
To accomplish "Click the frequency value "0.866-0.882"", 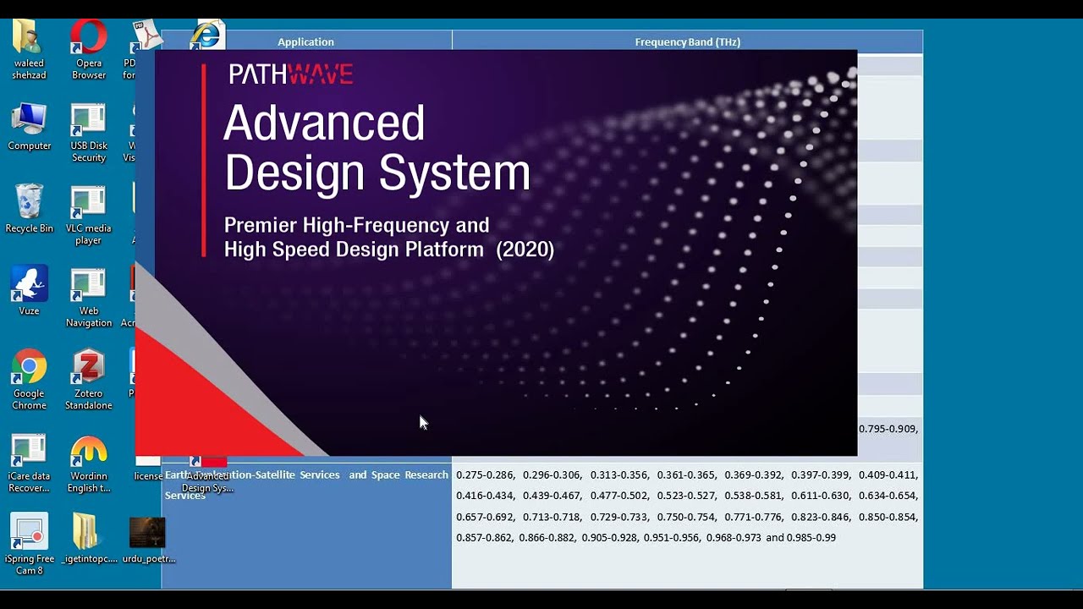I will tap(547, 538).
